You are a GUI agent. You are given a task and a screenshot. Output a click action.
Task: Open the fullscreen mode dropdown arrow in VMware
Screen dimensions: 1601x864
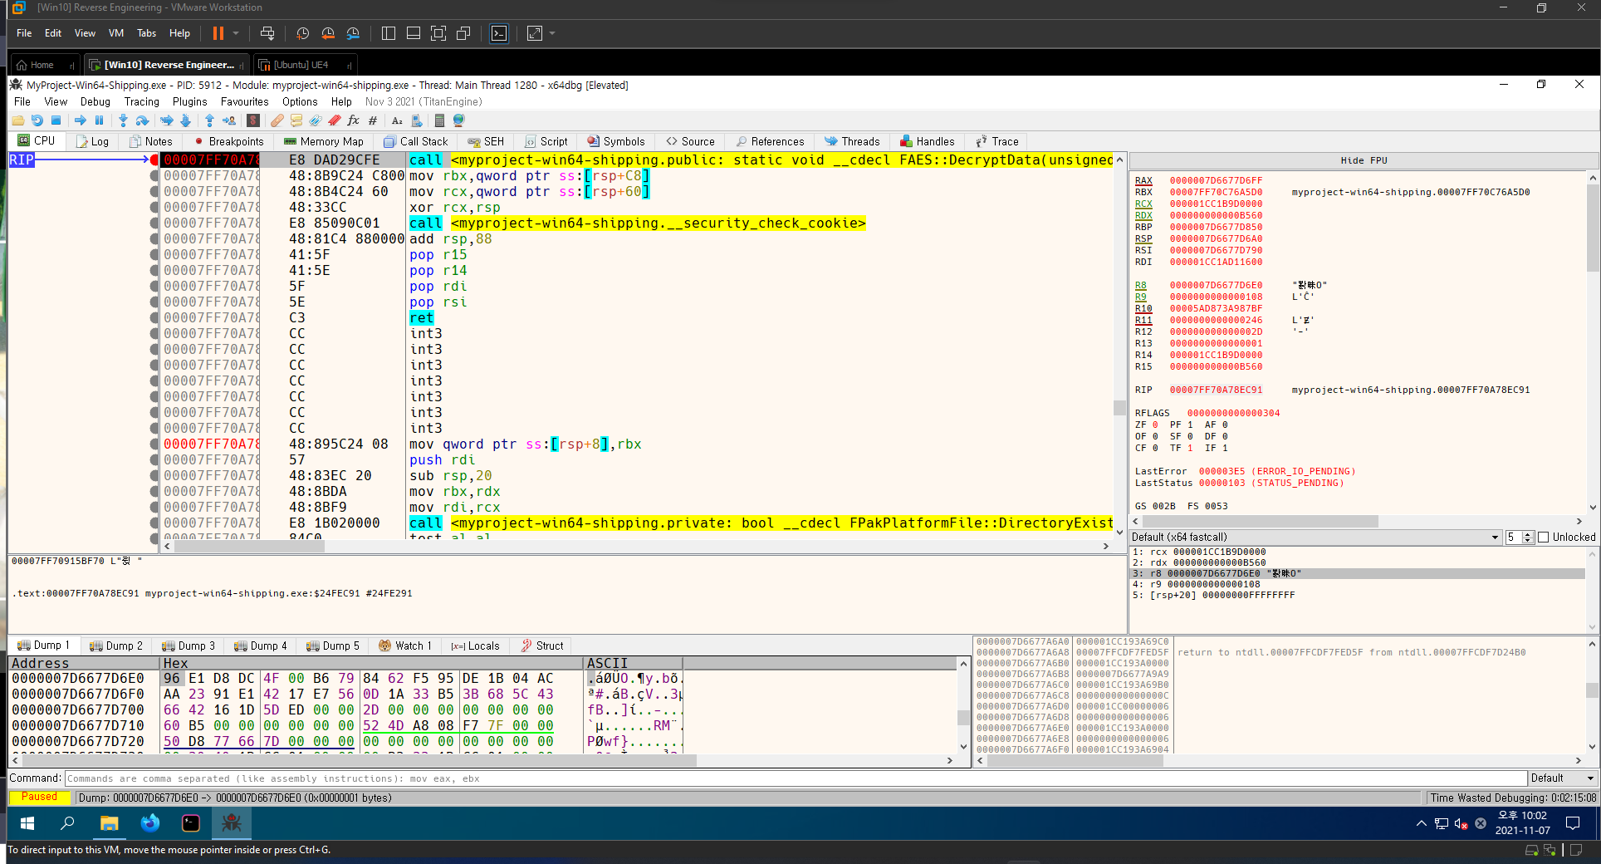(551, 33)
